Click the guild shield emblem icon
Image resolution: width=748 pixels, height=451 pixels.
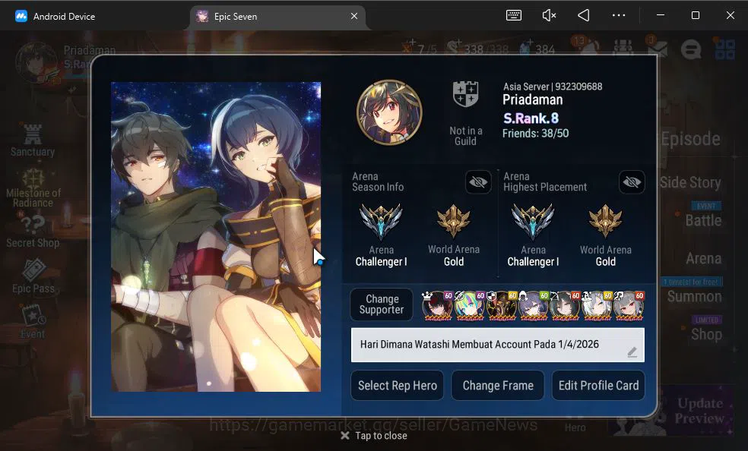[465, 94]
